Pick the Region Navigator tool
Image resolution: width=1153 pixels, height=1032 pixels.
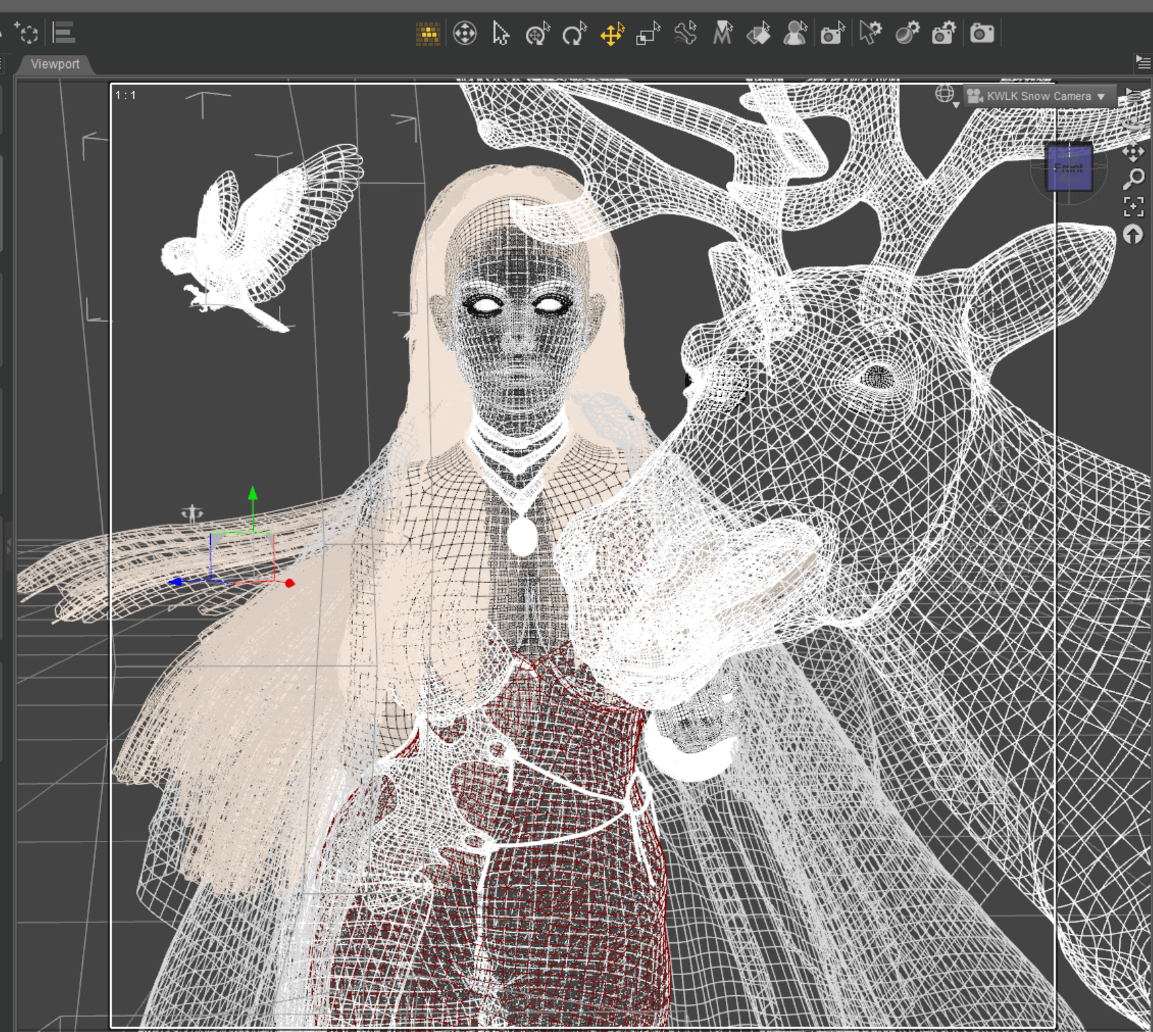tap(758, 33)
